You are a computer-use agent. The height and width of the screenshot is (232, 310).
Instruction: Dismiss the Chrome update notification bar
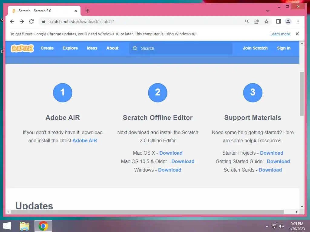(297, 34)
